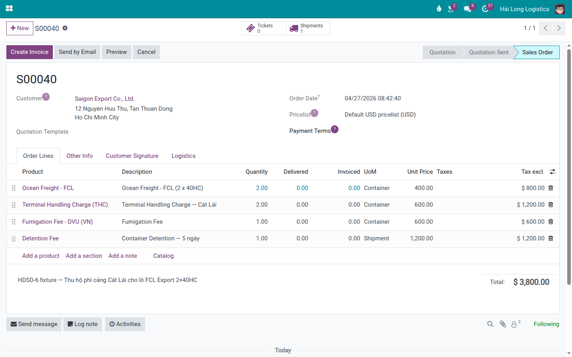Click Add a product link
572x357 pixels.
[x=41, y=256]
